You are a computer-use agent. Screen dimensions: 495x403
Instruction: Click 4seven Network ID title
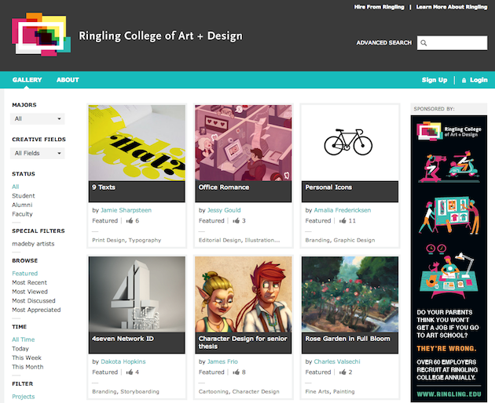tap(123, 339)
